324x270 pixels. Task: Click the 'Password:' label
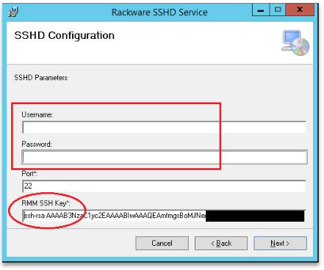37,144
